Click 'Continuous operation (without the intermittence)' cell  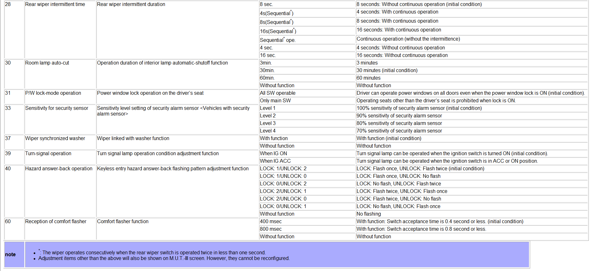pyautogui.click(x=472, y=39)
